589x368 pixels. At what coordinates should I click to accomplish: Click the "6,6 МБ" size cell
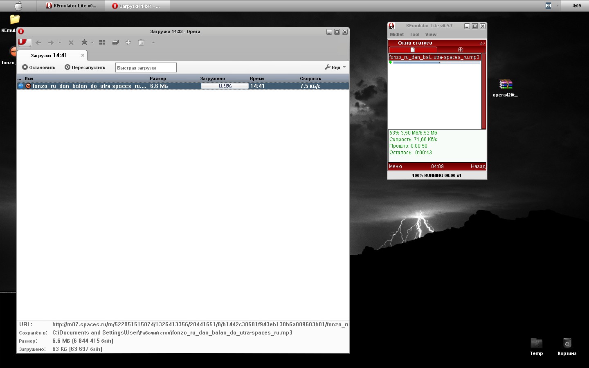[x=159, y=86]
